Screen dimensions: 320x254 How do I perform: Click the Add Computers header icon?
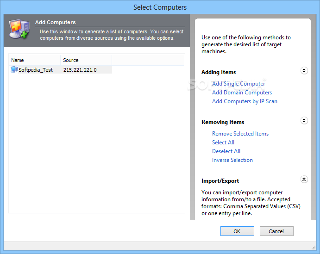coord(19,29)
